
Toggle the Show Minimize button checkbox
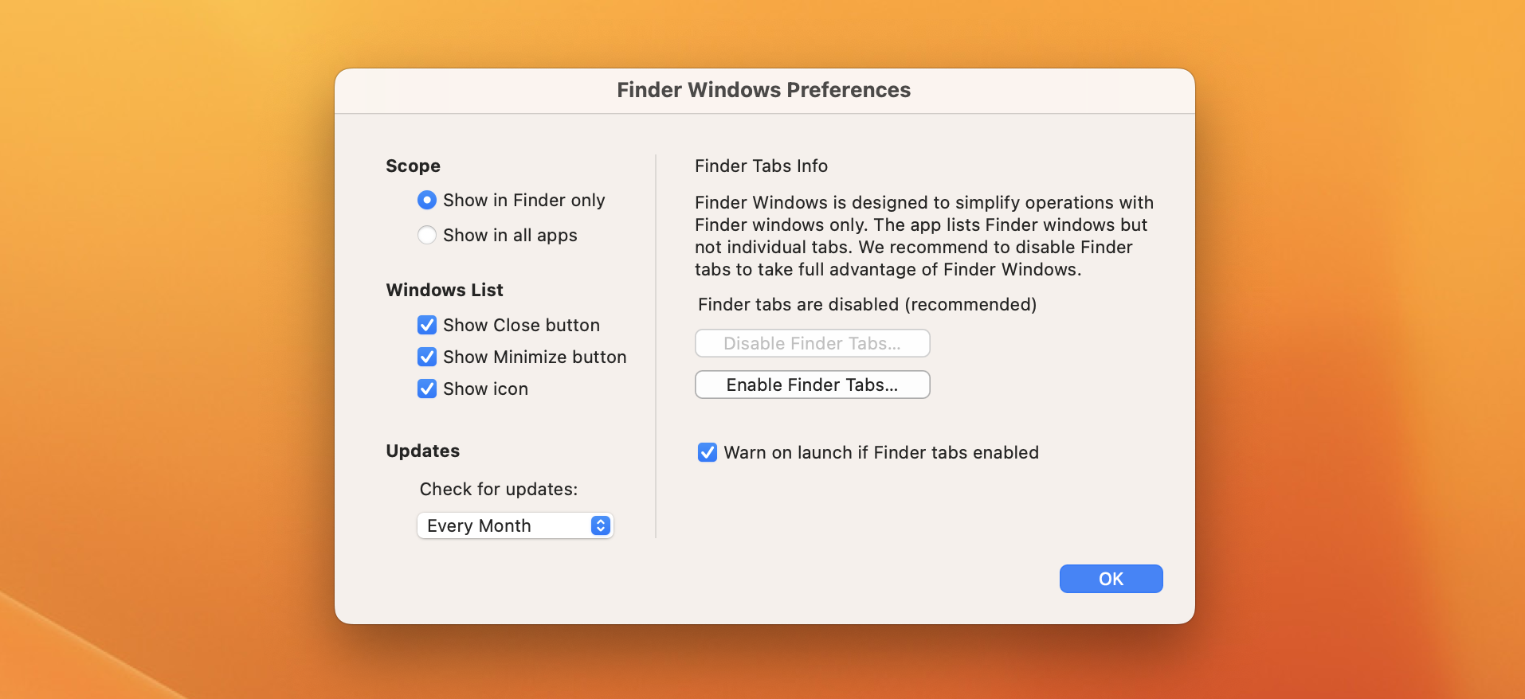(x=427, y=357)
